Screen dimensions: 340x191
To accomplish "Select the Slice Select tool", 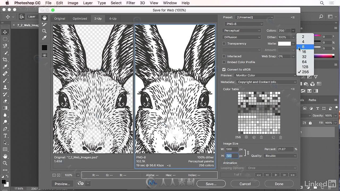I will click(44, 24).
